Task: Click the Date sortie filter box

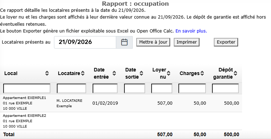Action: click(x=134, y=88)
